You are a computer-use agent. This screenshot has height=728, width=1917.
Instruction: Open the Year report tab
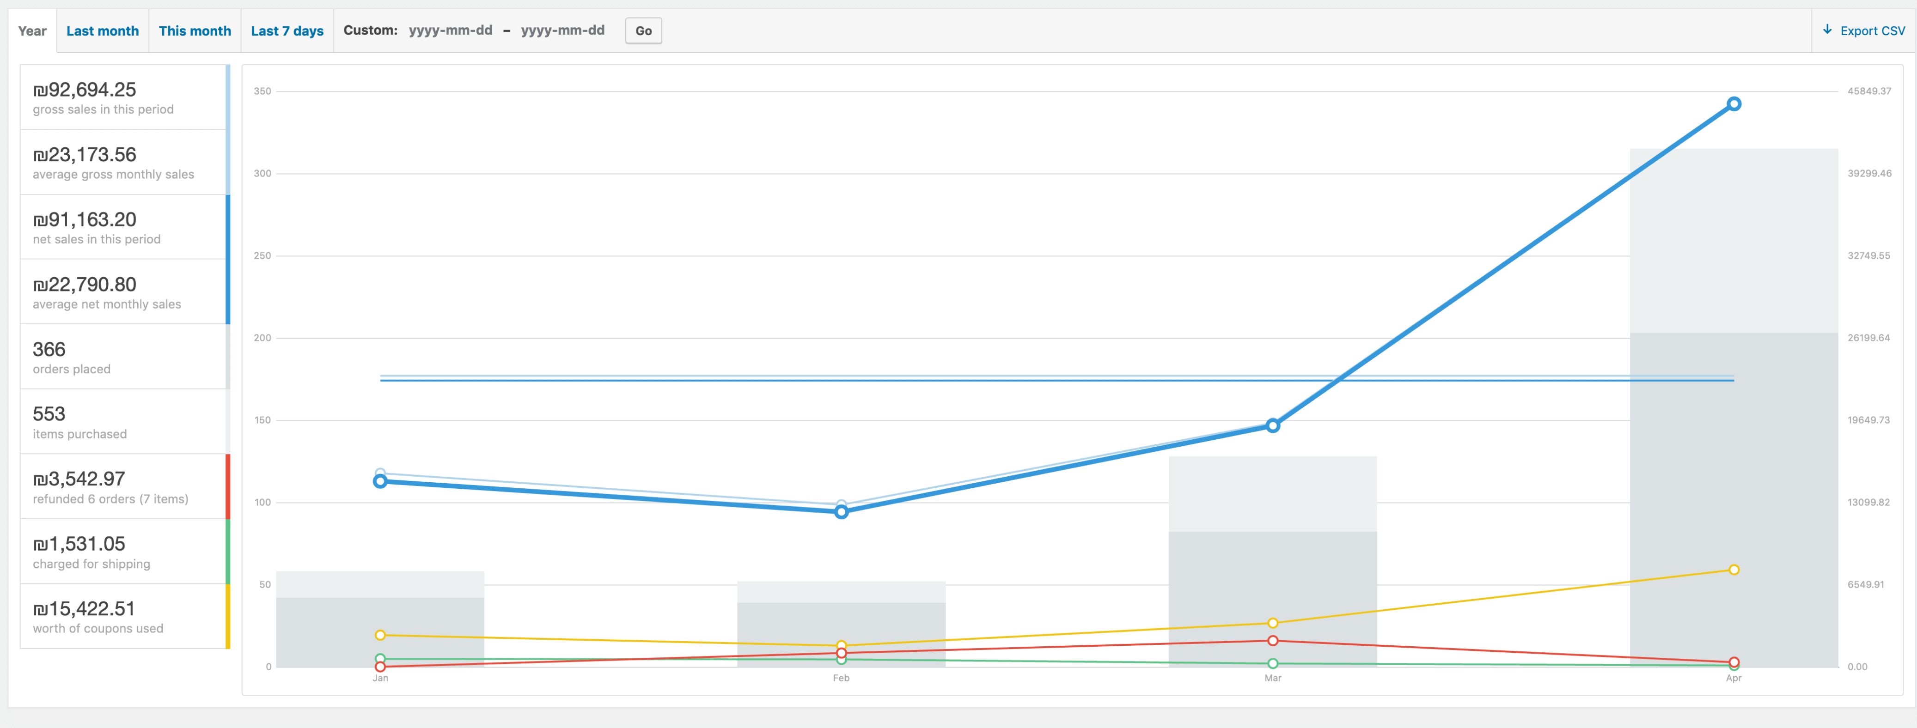pyautogui.click(x=32, y=31)
